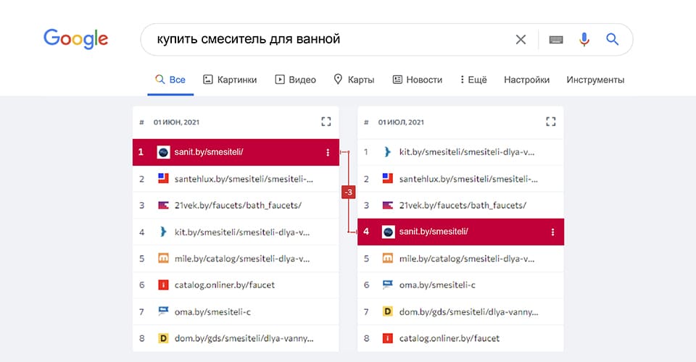Open catalog.onliner.by/faucet in July list

tap(449, 339)
